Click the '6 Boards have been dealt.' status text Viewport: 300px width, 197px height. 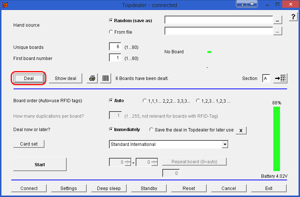point(142,79)
